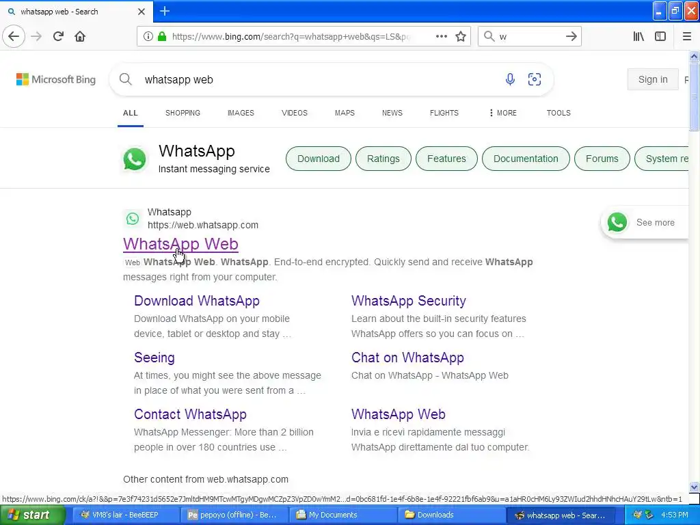Open Bing visual search camera icon

(535, 79)
